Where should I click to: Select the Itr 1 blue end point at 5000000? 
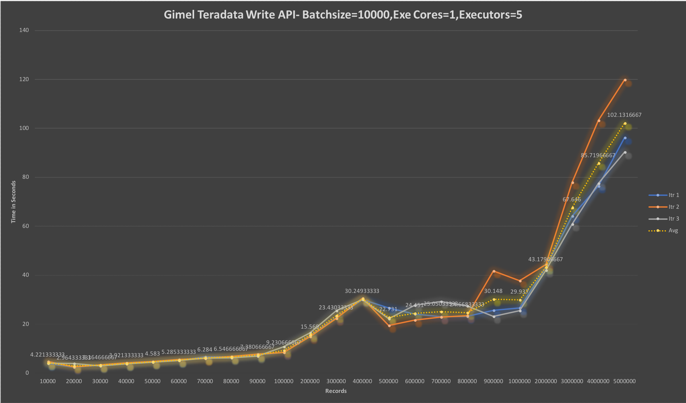tap(625, 138)
